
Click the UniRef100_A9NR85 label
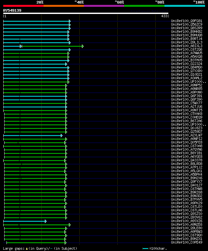(187, 89)
